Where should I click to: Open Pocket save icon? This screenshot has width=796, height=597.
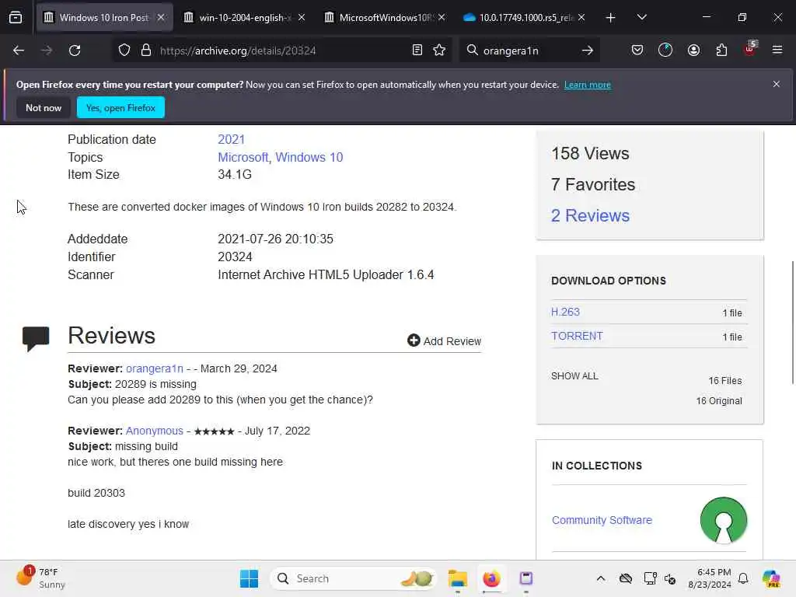click(x=637, y=51)
